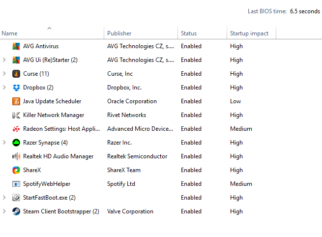Click the '6.5 seconds' BIOS time value
322x237 pixels.
pyautogui.click(x=305, y=11)
